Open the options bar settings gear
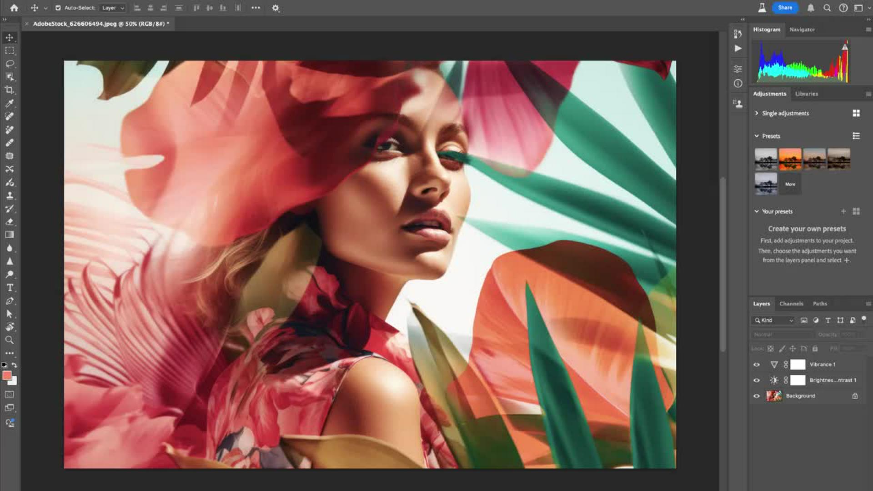This screenshot has width=873, height=491. [275, 8]
